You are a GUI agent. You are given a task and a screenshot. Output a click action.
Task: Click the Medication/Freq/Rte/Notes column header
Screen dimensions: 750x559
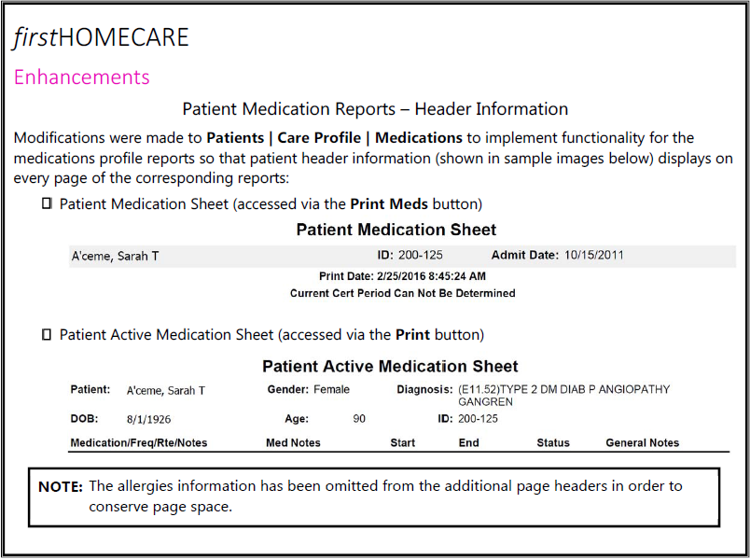[x=139, y=442]
